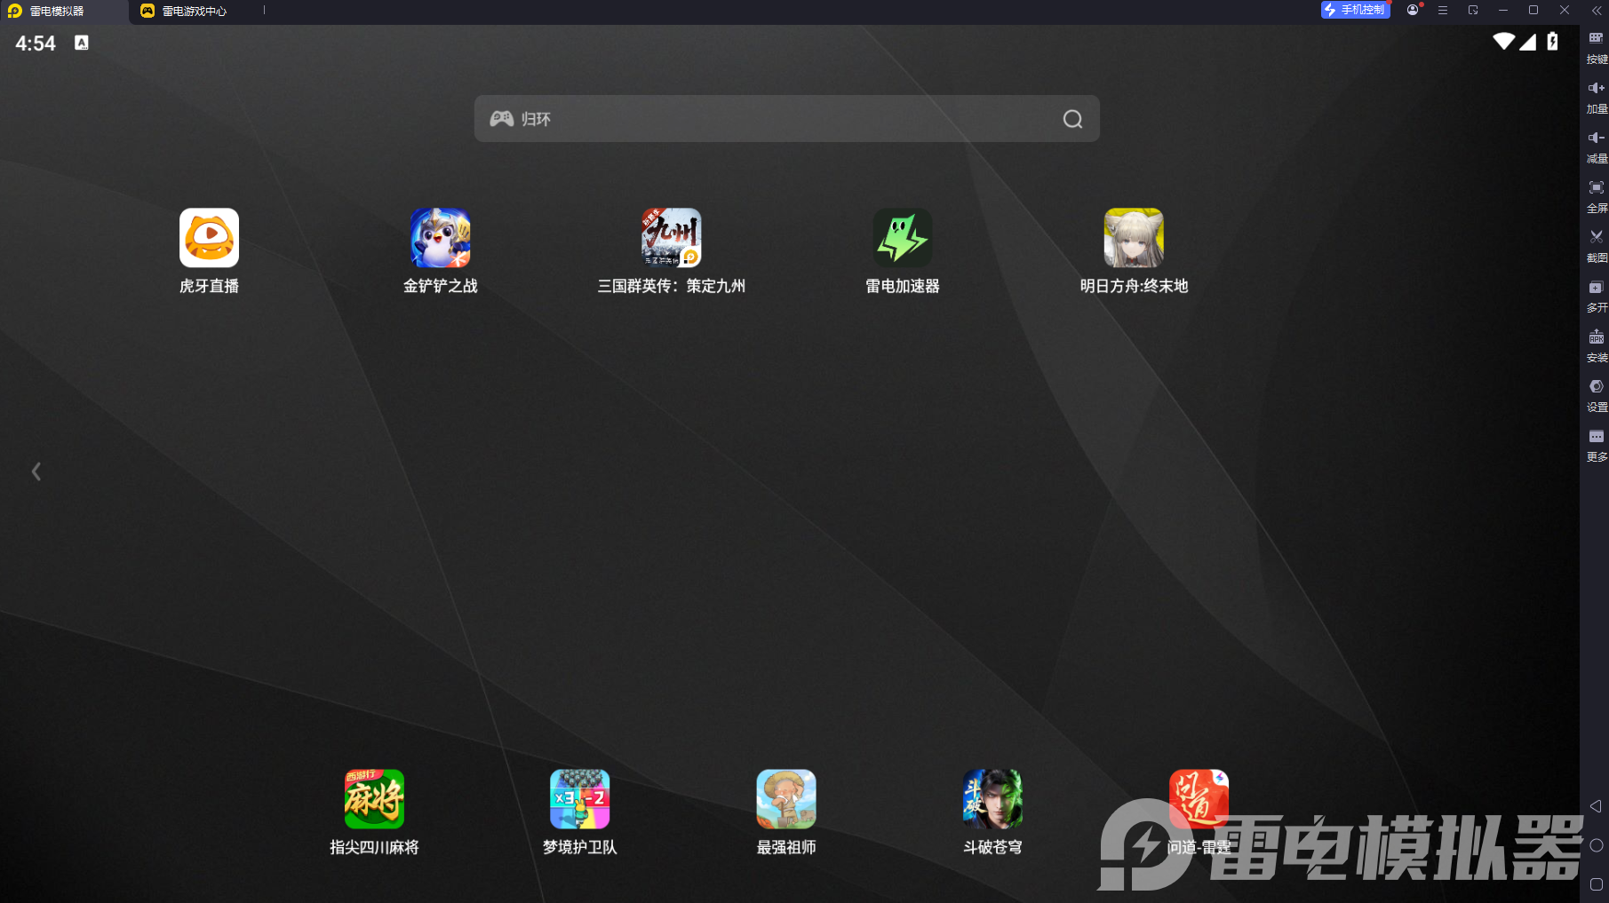
Task: Focus the 归环 search field
Action: [786, 119]
